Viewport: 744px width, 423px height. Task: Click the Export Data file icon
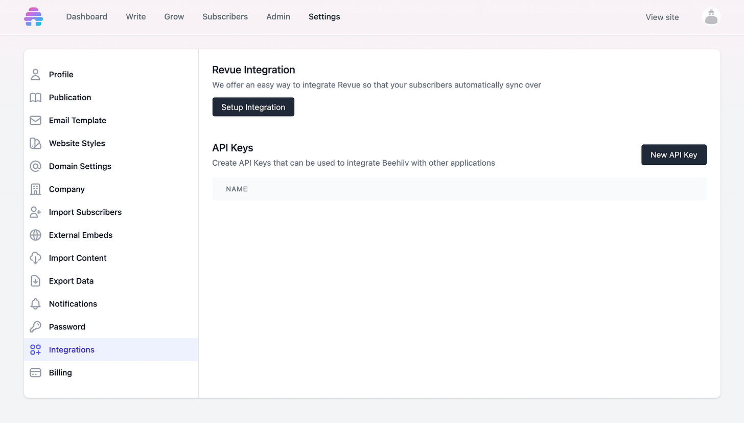point(35,281)
